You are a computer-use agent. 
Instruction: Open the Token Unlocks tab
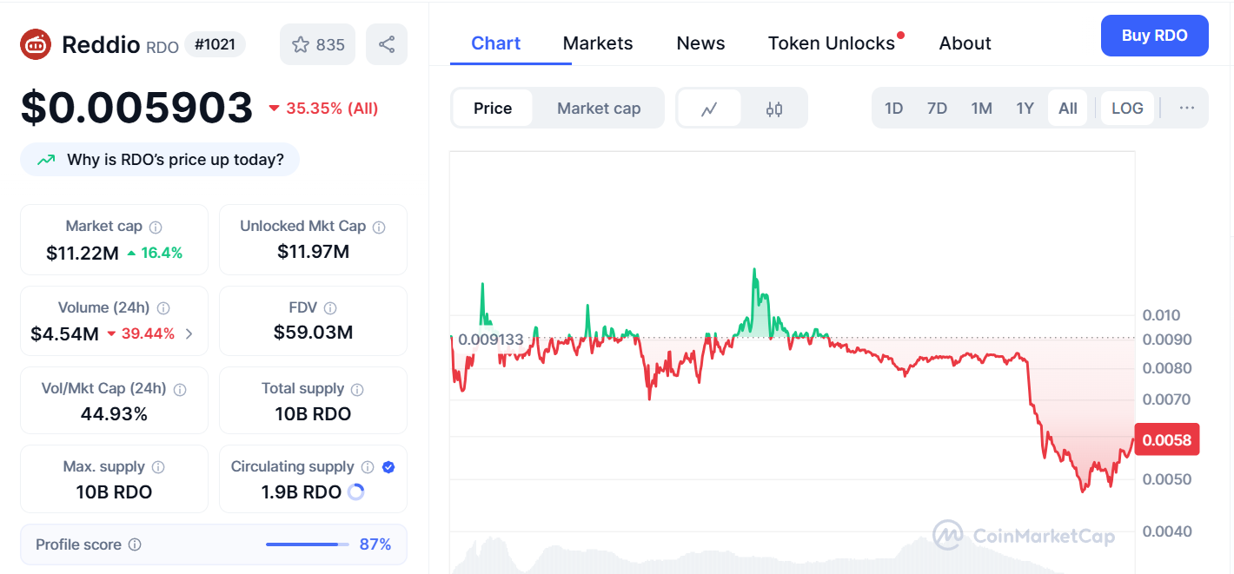tap(832, 43)
